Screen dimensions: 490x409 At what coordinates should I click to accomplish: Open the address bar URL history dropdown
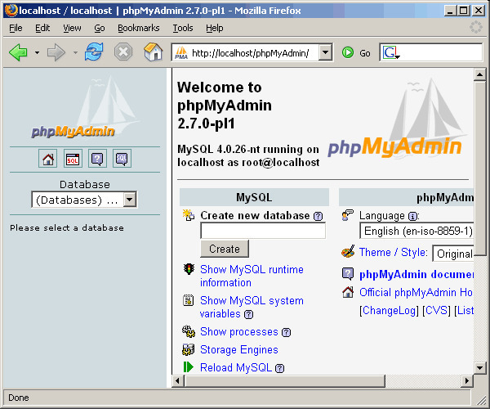click(325, 52)
